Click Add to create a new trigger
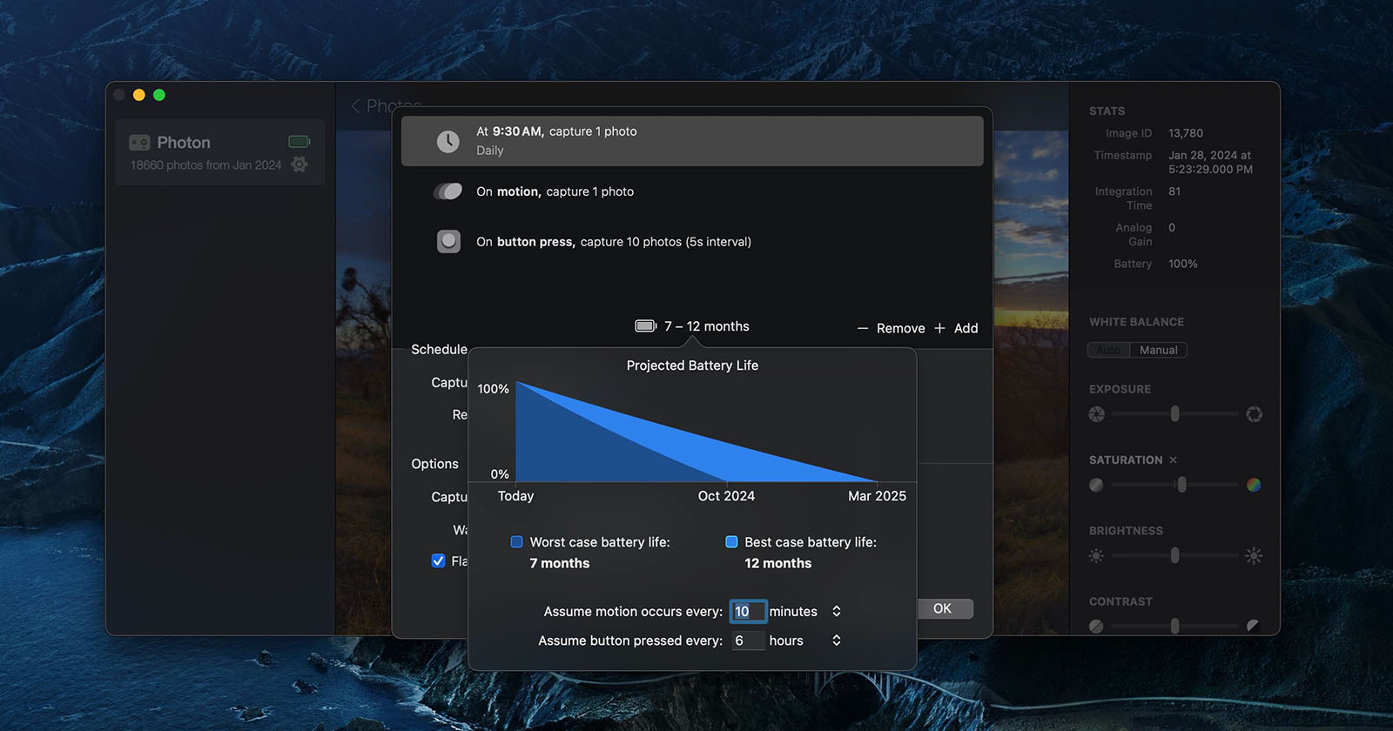Viewport: 1393px width, 731px height. coord(956,328)
